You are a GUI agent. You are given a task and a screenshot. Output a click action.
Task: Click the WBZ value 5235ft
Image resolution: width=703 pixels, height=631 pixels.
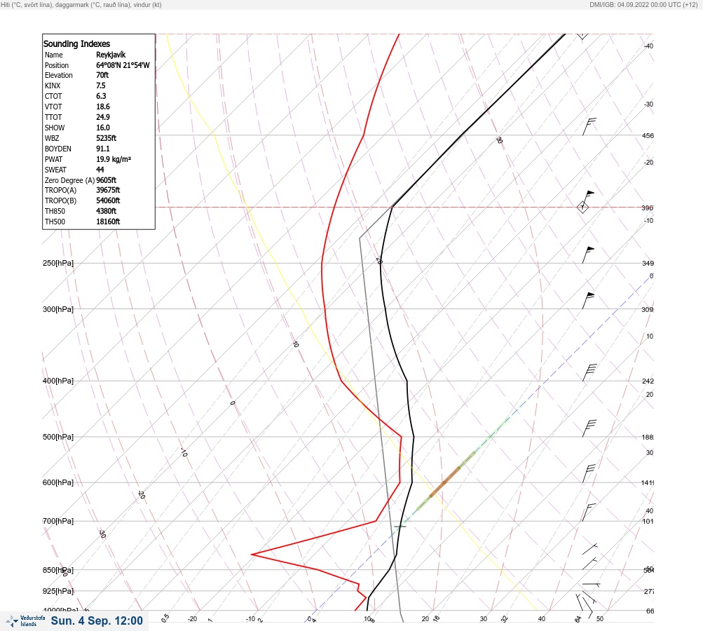[107, 138]
